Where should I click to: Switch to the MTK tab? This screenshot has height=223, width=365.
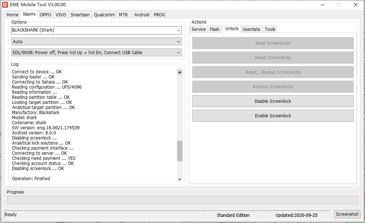[x=123, y=15]
